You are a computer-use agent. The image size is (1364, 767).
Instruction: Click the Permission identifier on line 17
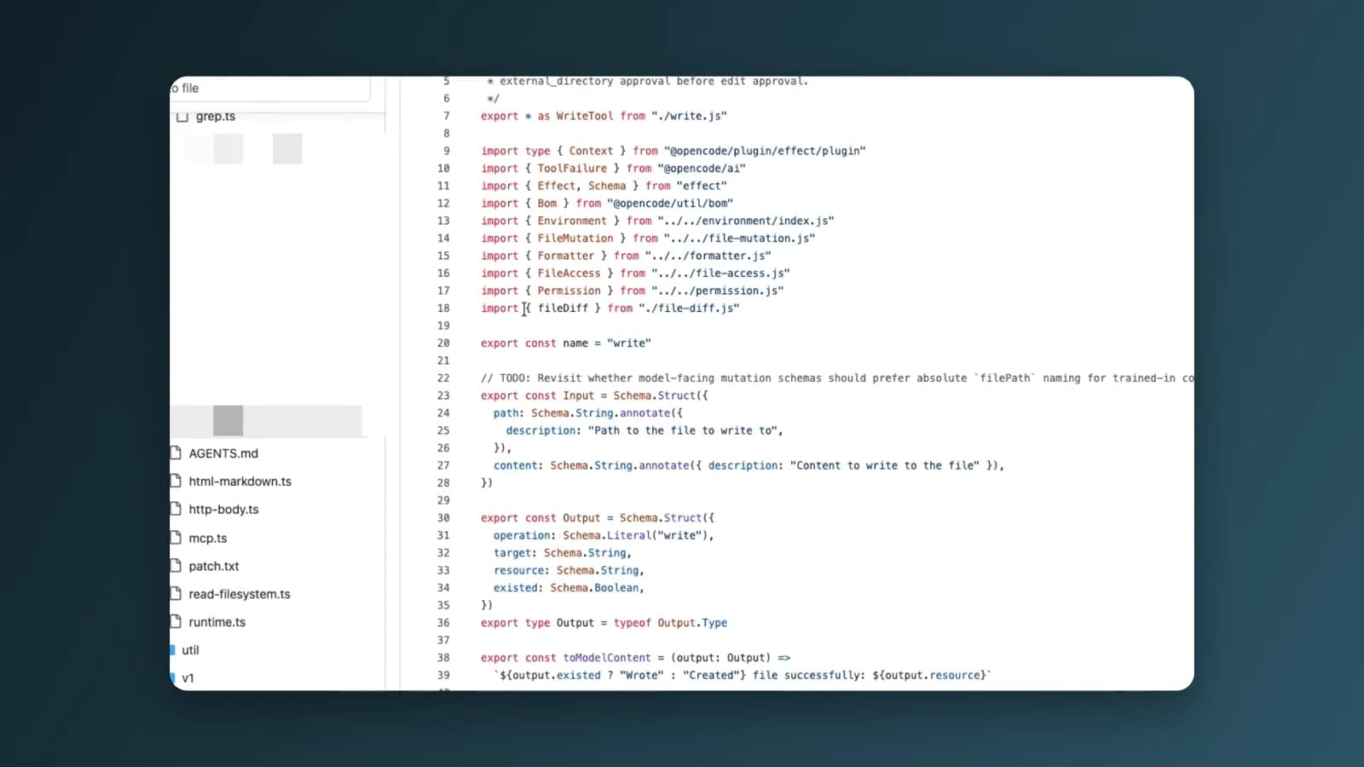[569, 291]
